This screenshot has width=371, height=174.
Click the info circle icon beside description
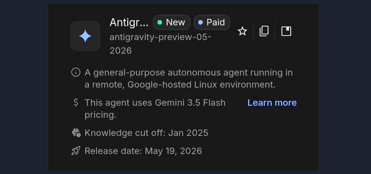tap(76, 72)
